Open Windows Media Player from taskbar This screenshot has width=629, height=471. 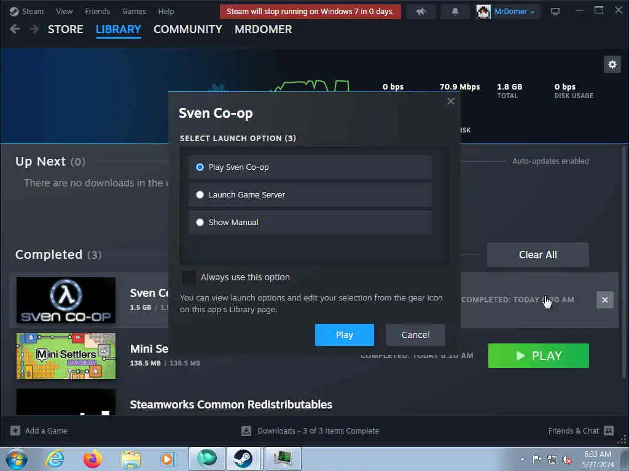coord(168,459)
